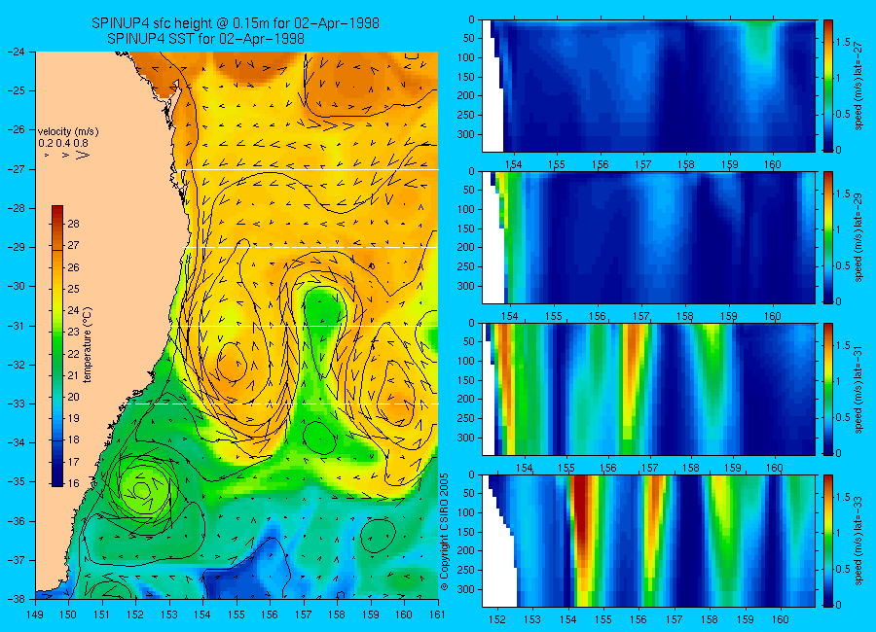Click the title "SPINUP4 sfc height @ 0.15m for 02-Apr-1998"
Viewport: 876px width, 632px height.
[x=236, y=23]
